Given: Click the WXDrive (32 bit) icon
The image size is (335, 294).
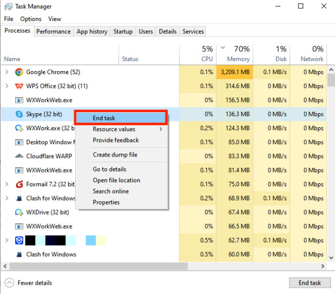Looking at the screenshot, I should (x=19, y=213).
